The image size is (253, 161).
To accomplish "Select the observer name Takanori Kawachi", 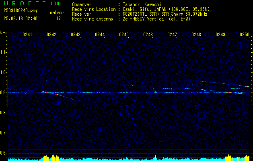I will pos(142,4).
